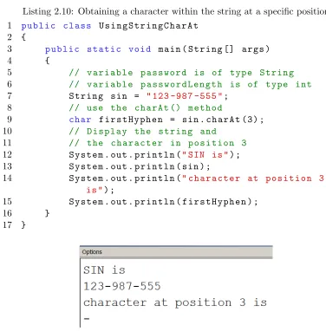Screen dimensions: 326x331
Task: Click the 123-987-555 output line
Action: (x=122, y=286)
